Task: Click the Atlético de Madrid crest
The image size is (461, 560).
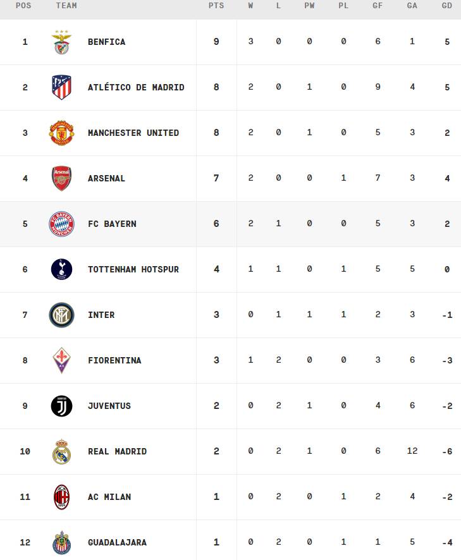Action: coord(61,87)
